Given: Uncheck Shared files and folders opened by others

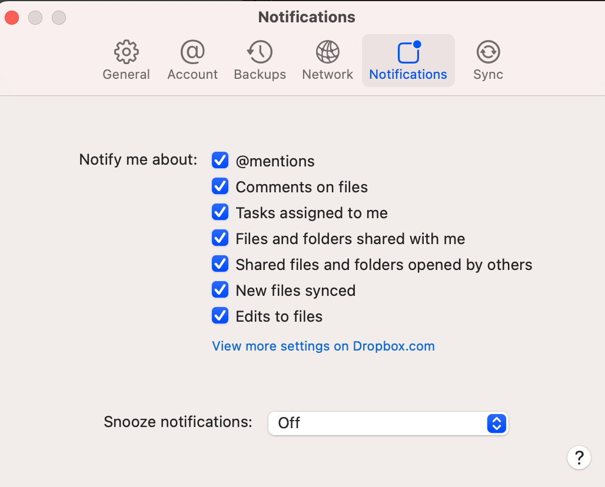Looking at the screenshot, I should click(x=220, y=263).
